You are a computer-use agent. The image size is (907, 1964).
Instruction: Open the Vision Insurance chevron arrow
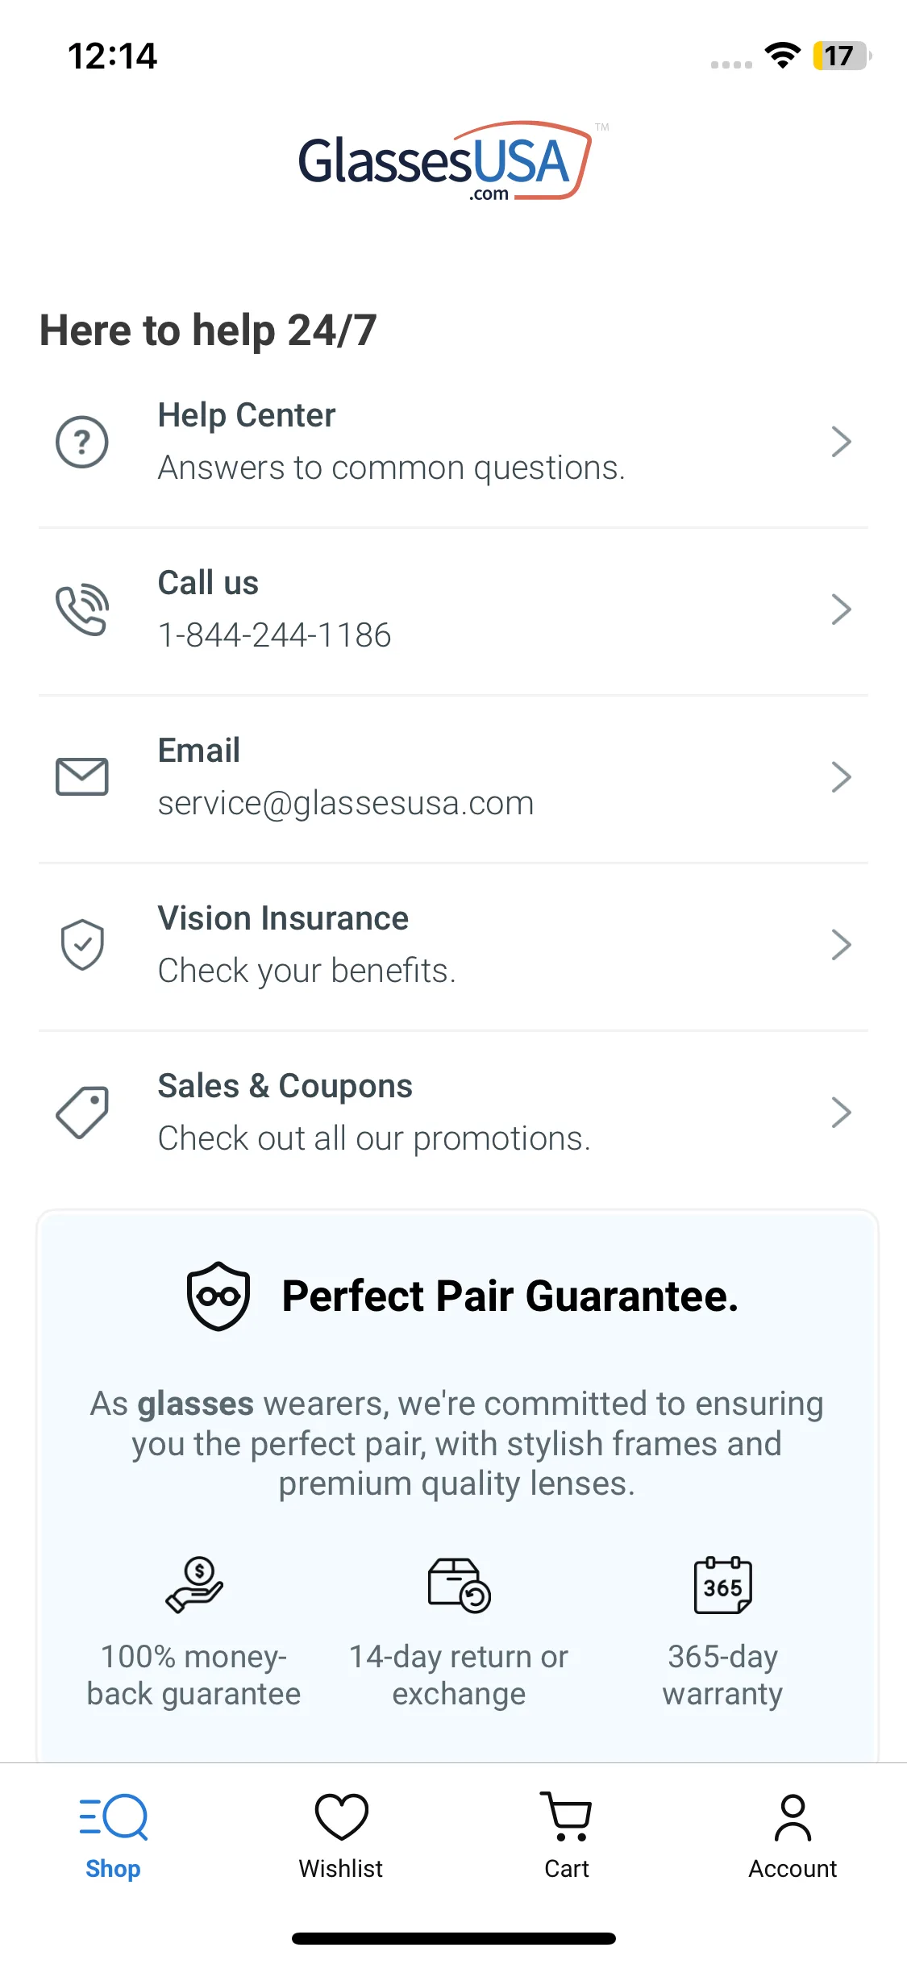(x=841, y=945)
